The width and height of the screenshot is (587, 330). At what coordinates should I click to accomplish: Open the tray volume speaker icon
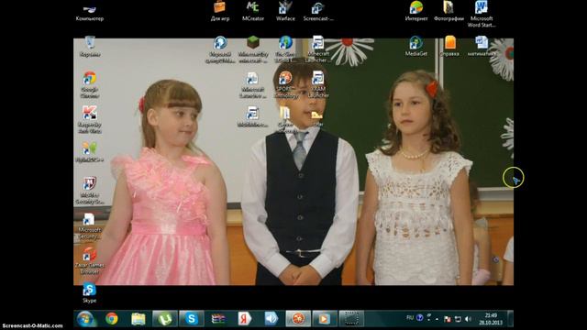tap(468, 319)
